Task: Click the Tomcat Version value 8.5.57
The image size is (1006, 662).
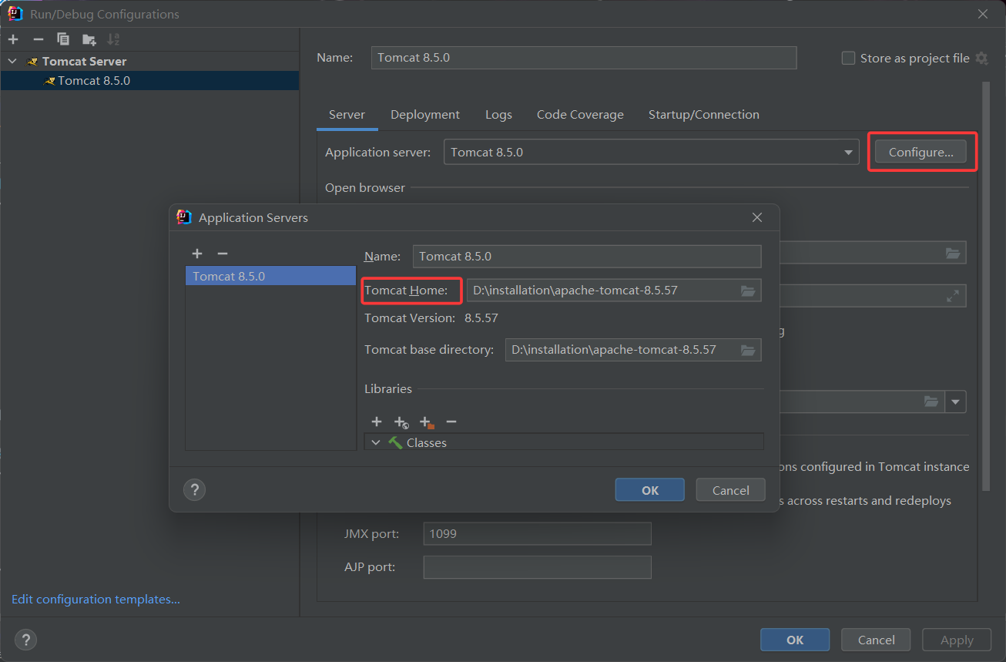Action: point(481,318)
